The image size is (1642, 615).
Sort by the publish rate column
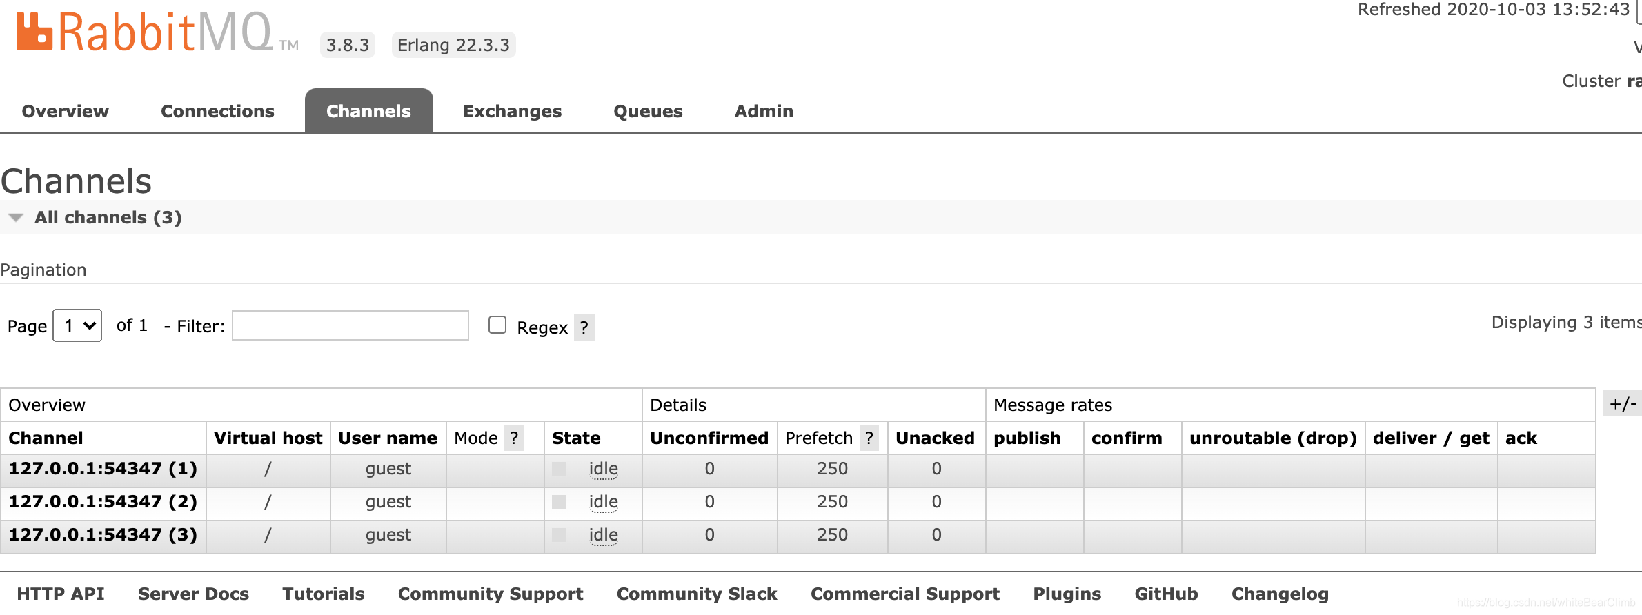point(1027,438)
